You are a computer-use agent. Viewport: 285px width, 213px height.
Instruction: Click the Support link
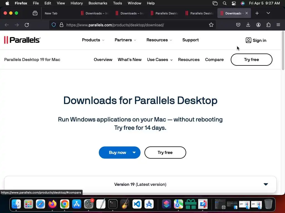click(190, 40)
